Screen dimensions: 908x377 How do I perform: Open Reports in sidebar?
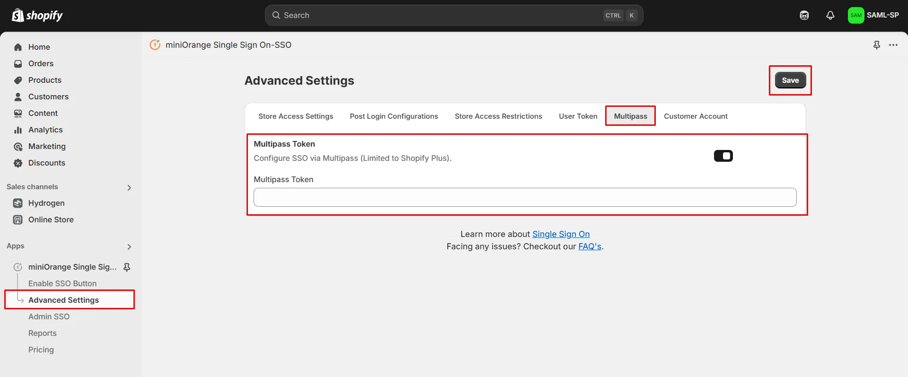coord(43,333)
